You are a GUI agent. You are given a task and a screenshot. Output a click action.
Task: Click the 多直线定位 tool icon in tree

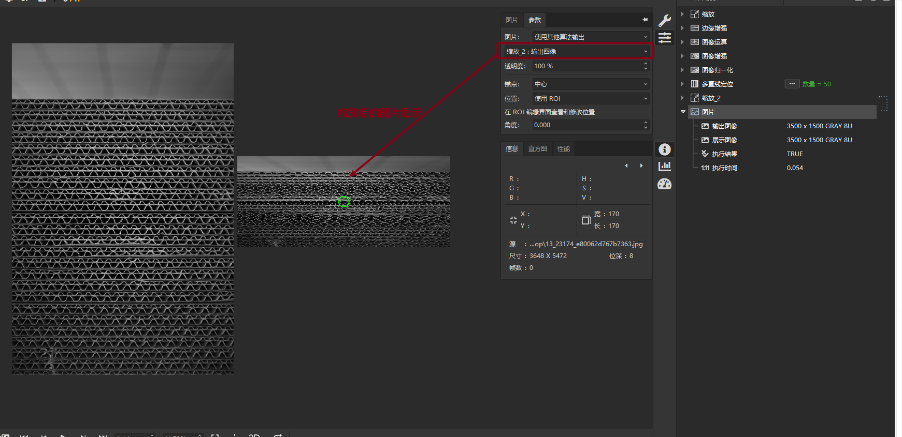(x=695, y=84)
